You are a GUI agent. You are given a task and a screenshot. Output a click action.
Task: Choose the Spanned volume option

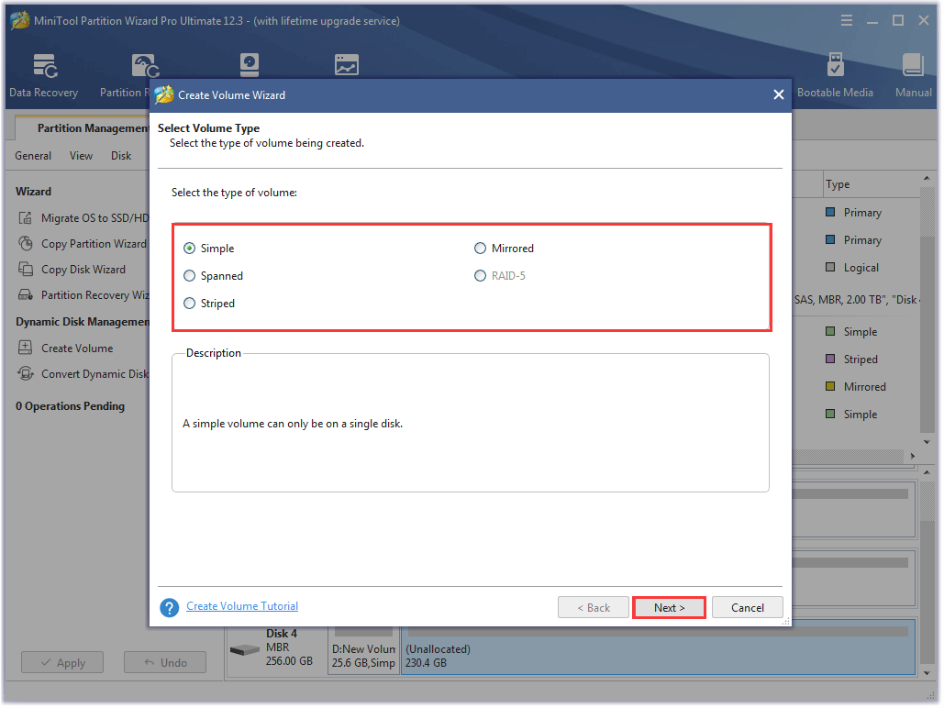click(x=190, y=276)
